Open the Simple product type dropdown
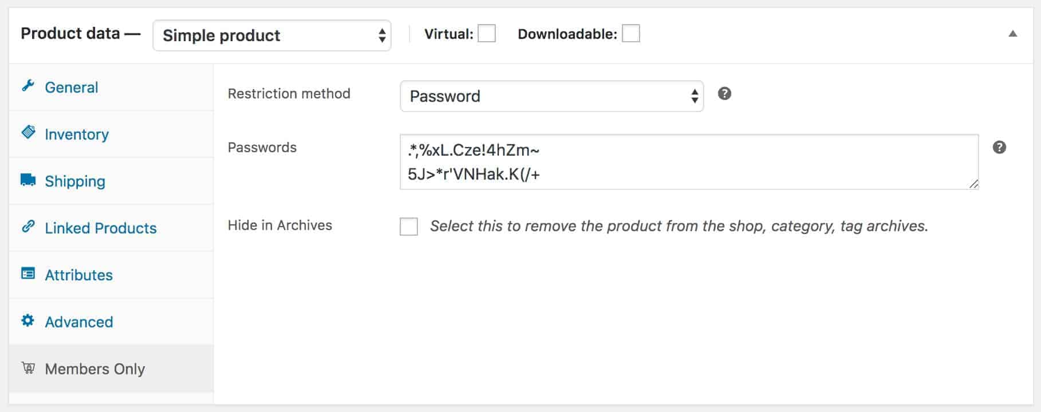Screen dimensions: 1041x412 pyautogui.click(x=272, y=35)
